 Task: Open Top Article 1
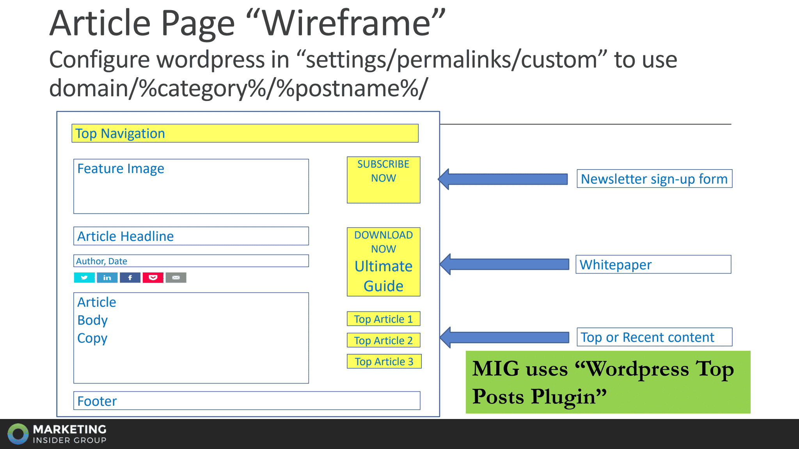point(384,318)
